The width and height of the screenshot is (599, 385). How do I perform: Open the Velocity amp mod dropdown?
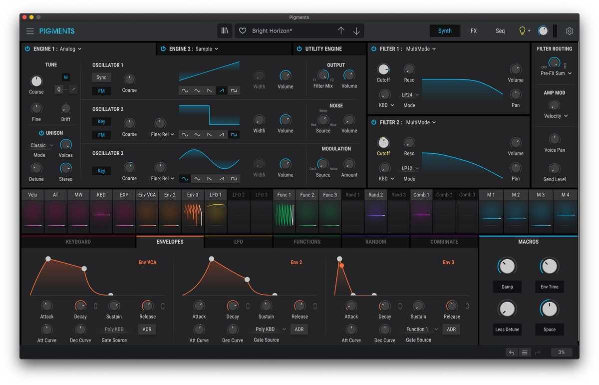coord(556,116)
